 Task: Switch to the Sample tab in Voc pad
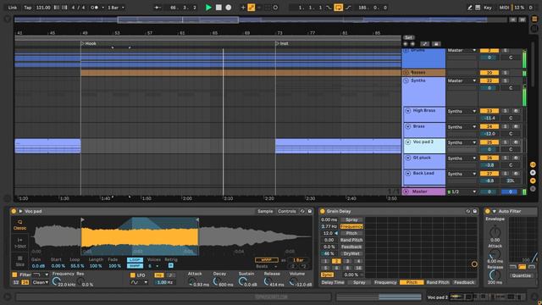pos(265,211)
